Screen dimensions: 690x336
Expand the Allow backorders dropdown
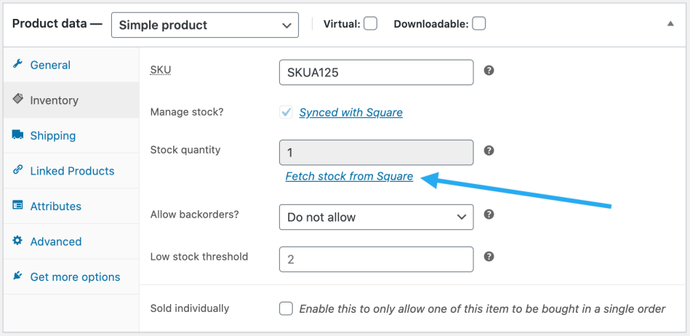[x=376, y=217]
